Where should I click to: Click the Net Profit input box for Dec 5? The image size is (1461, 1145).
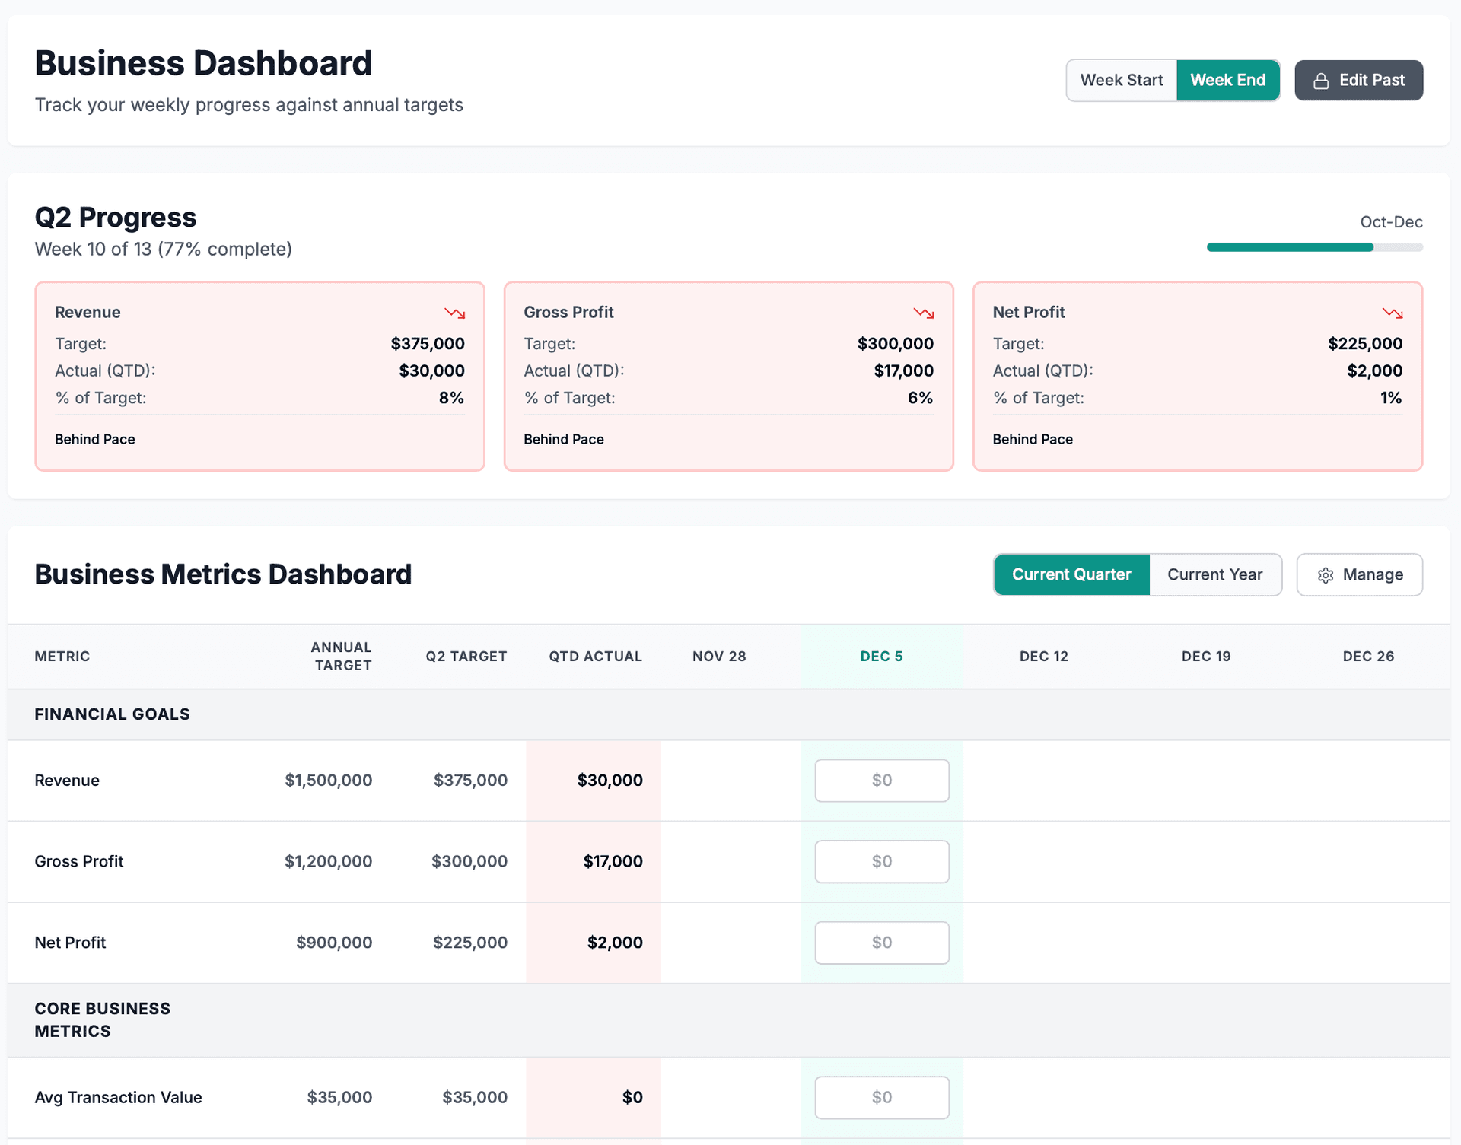coord(881,943)
